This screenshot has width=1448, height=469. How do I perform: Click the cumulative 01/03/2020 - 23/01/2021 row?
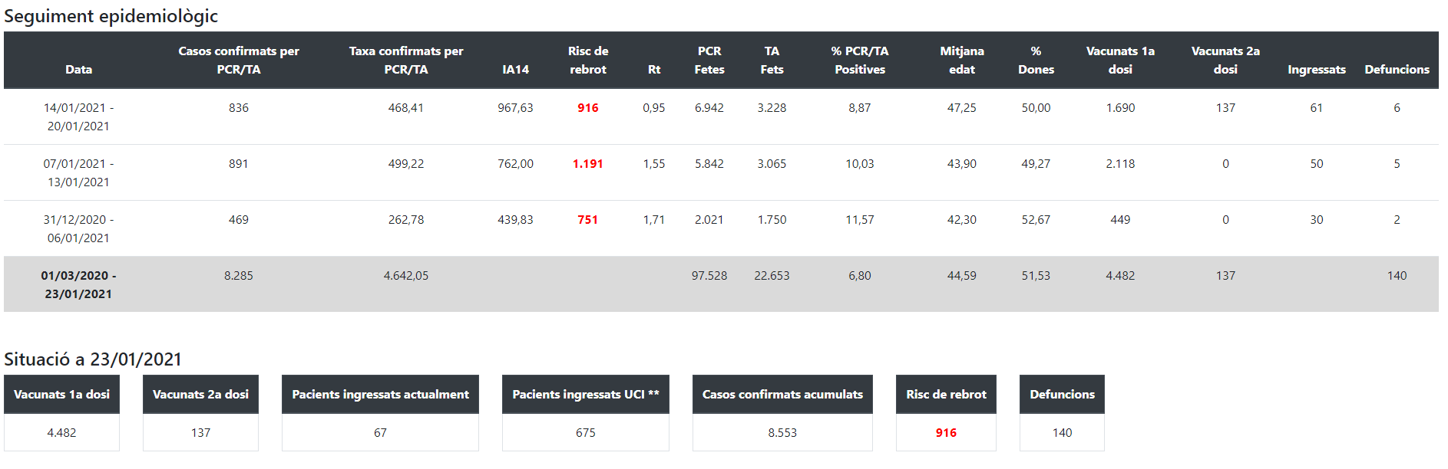tap(78, 284)
